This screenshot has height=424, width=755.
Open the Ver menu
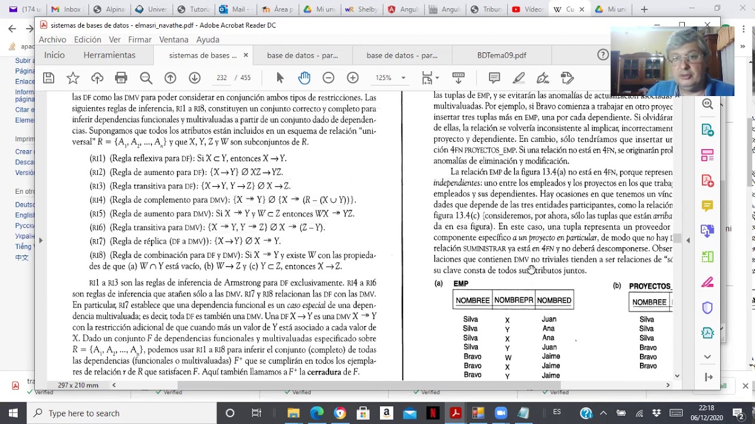[114, 39]
